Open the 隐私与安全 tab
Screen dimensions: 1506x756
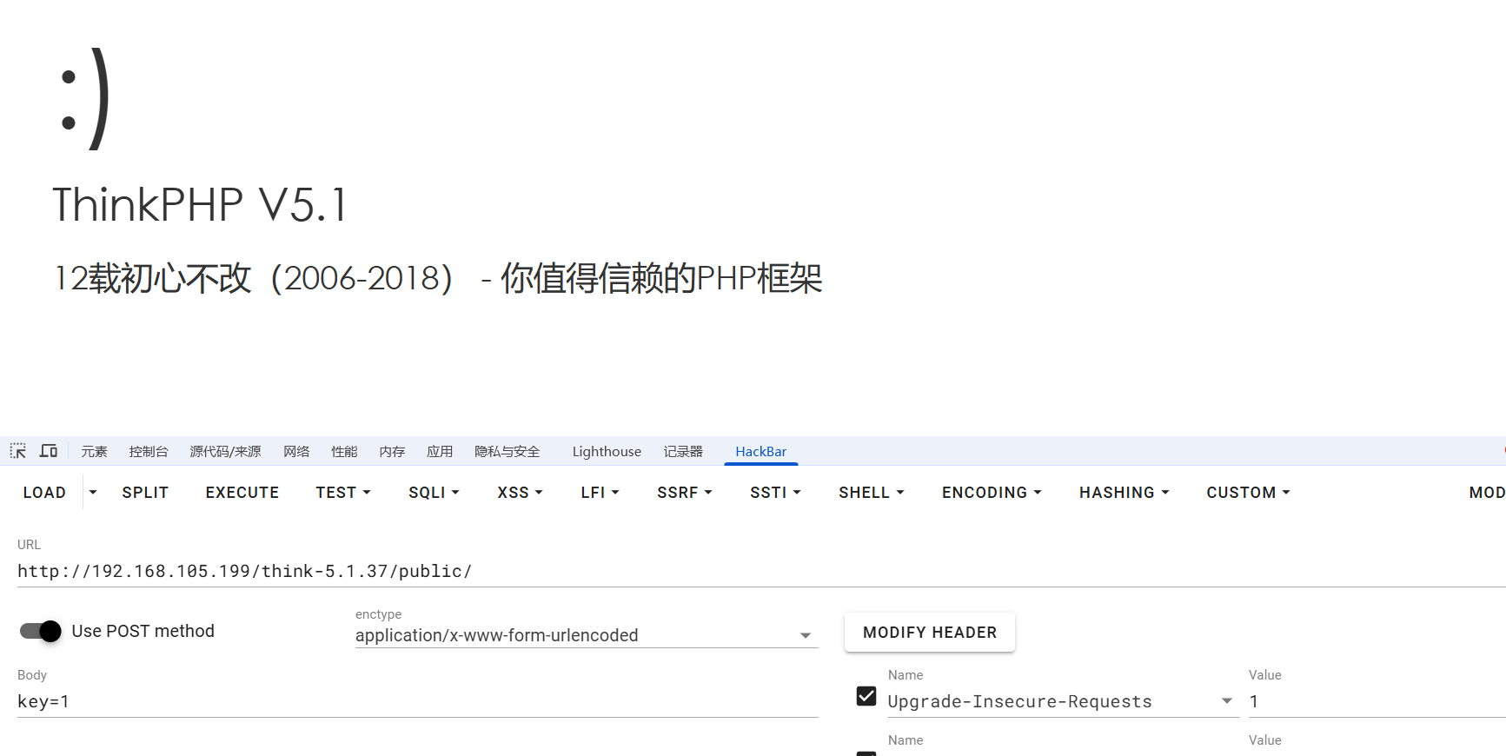pyautogui.click(x=508, y=451)
